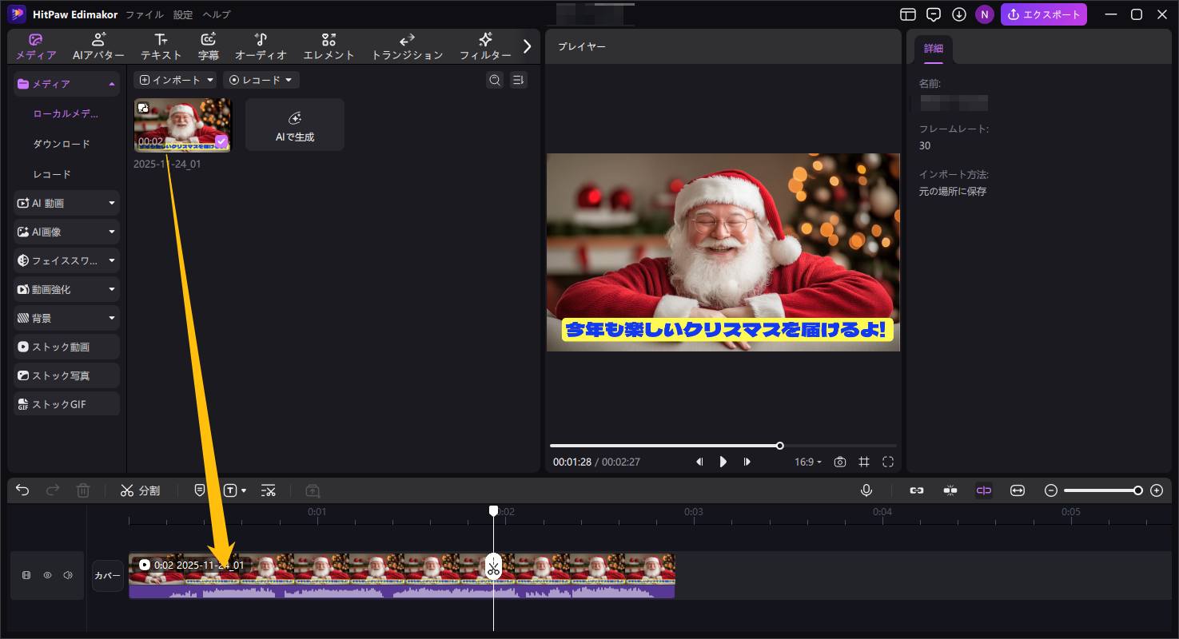The height and width of the screenshot is (639, 1179).
Task: Toggle the grid overlay in player
Action: coord(864,462)
